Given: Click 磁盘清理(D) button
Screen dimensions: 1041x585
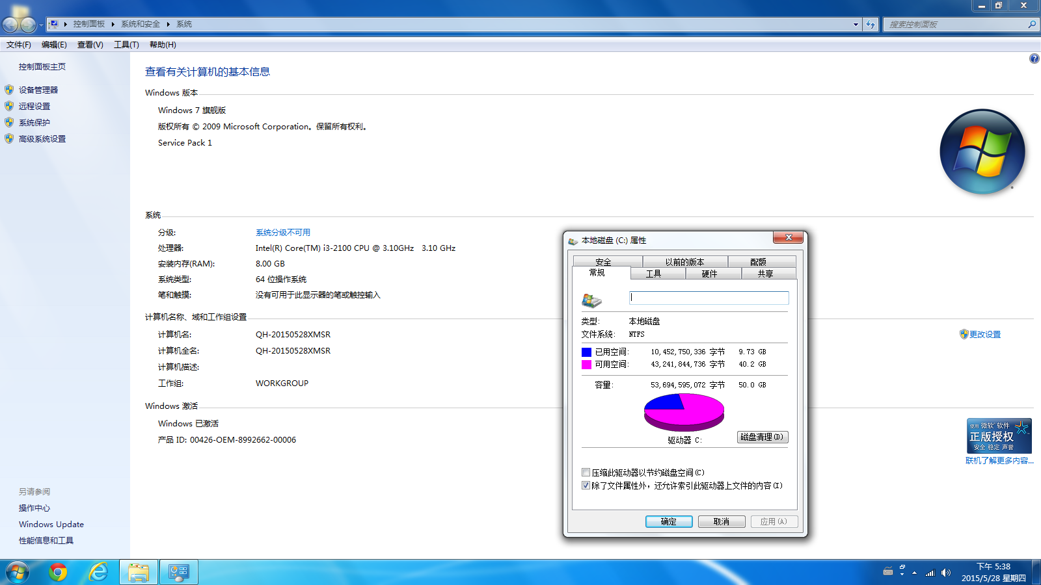Looking at the screenshot, I should coord(763,437).
